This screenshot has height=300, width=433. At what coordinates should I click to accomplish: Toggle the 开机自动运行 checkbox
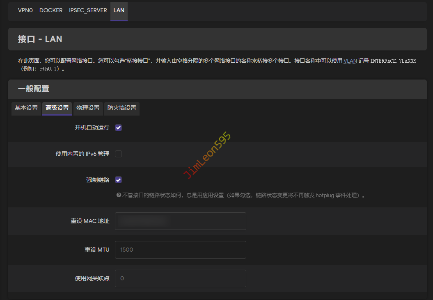coord(119,127)
